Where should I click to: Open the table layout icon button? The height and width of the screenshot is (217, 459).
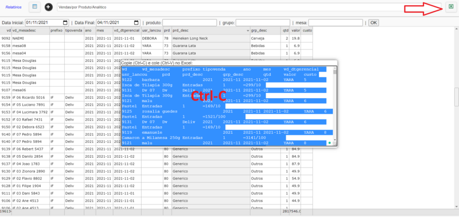pos(35,7)
